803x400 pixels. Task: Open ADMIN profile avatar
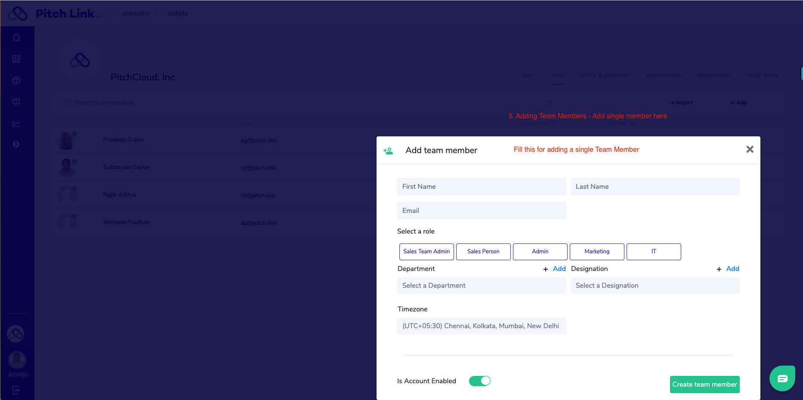tap(17, 360)
